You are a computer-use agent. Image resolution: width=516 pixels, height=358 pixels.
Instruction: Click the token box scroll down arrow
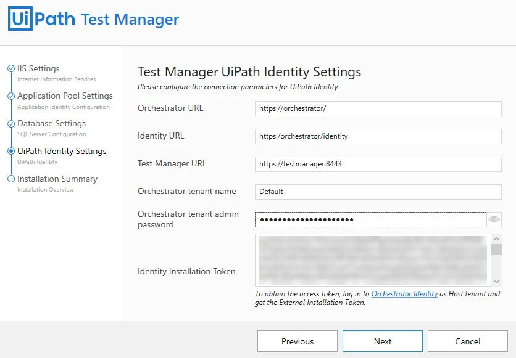click(x=497, y=282)
